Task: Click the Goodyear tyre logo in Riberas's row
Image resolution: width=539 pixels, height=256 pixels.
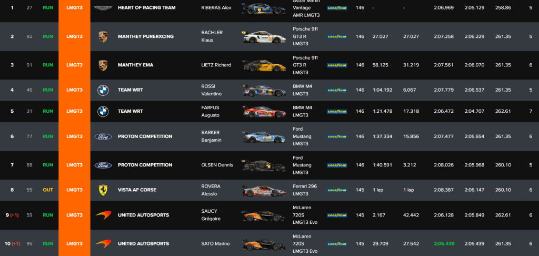Action: (337, 8)
